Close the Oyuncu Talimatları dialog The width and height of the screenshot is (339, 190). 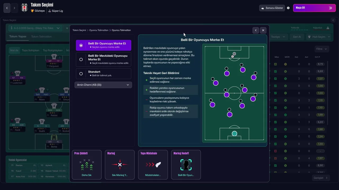[263, 30]
